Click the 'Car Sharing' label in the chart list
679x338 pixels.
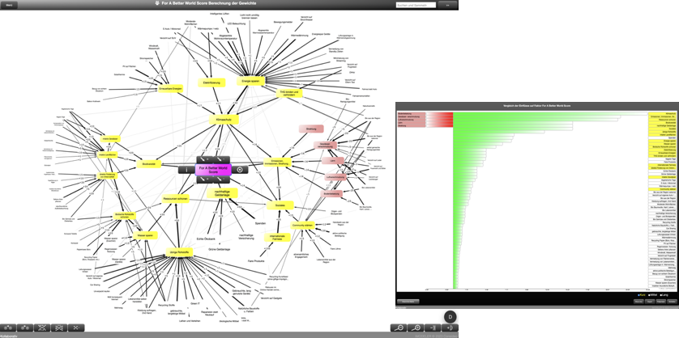click(x=661, y=229)
